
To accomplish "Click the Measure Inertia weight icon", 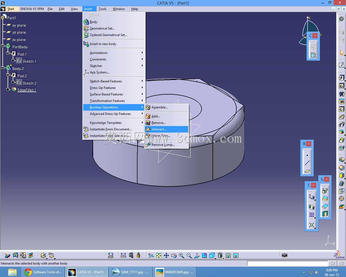I will (x=139, y=255).
